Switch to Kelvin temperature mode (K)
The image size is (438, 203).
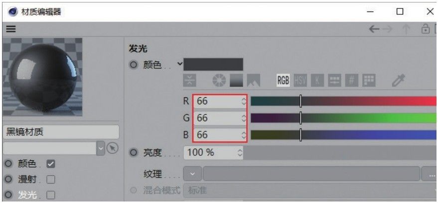(317, 80)
